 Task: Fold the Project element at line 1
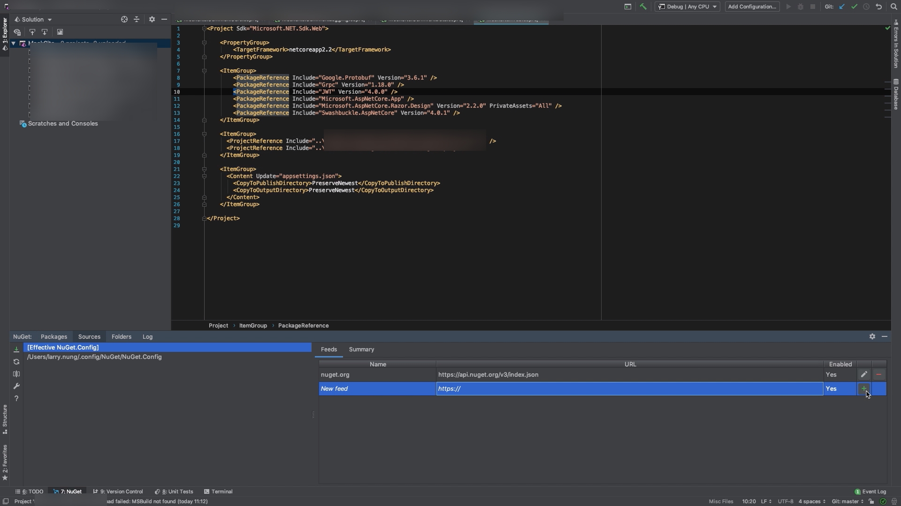[204, 29]
